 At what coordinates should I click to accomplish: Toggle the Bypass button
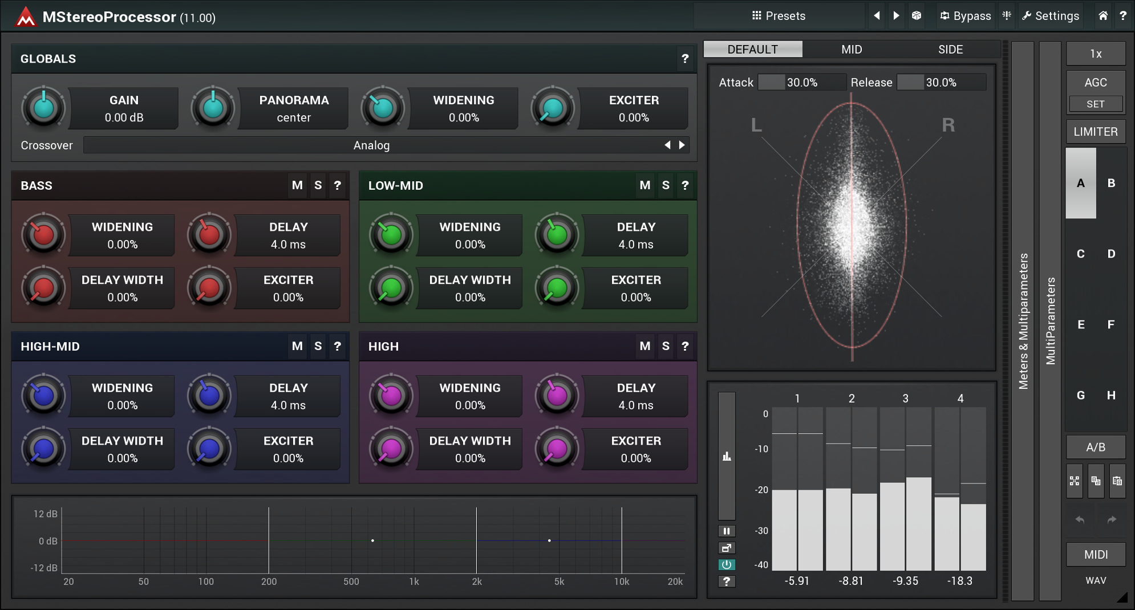[966, 16]
